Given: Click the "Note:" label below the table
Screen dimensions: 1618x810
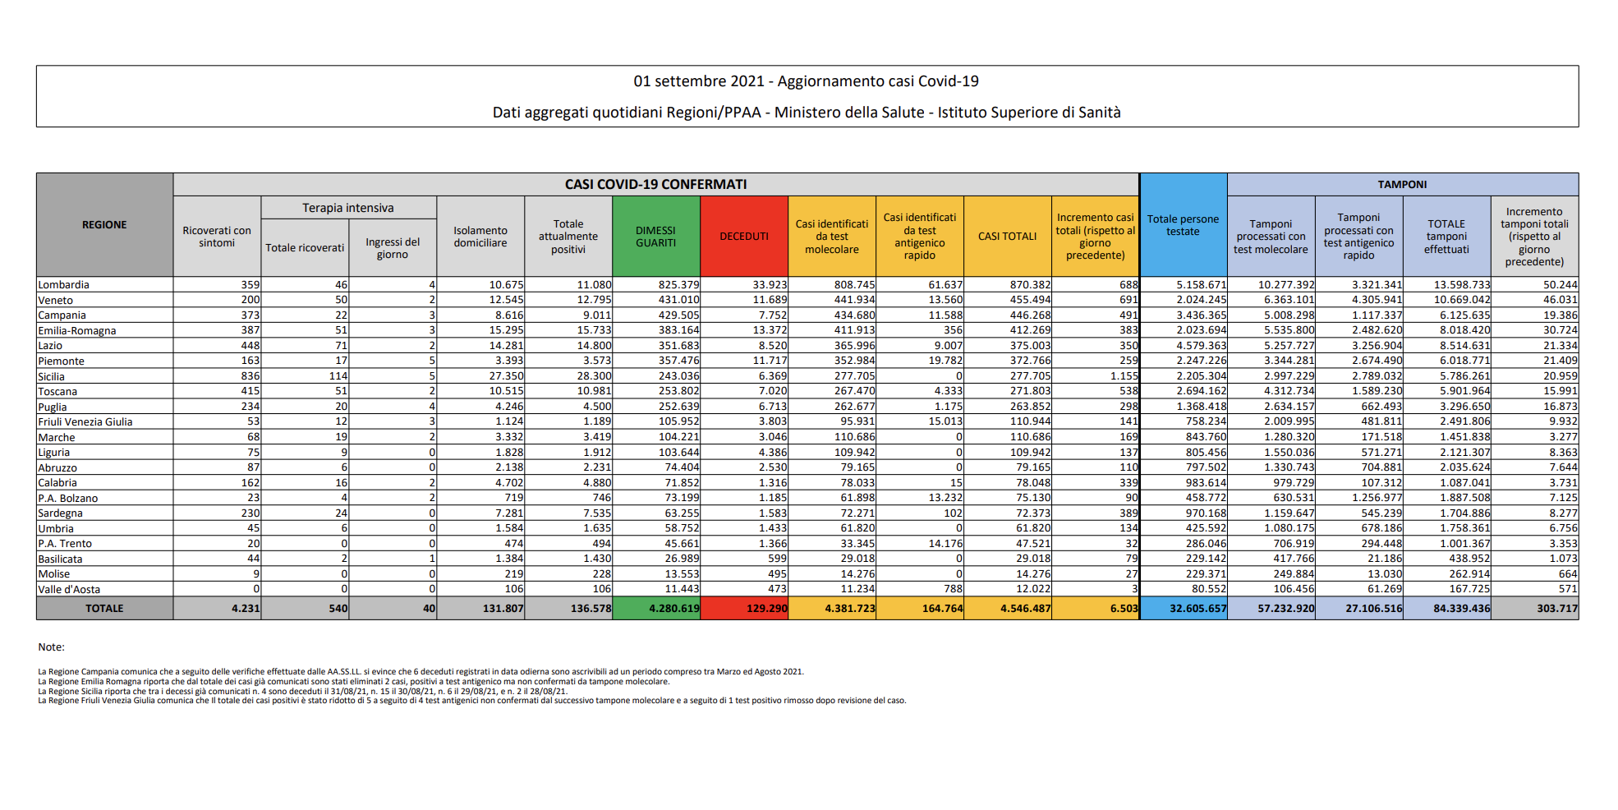Looking at the screenshot, I should tap(51, 647).
